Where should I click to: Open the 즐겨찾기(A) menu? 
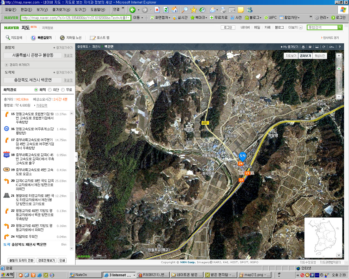pyautogui.click(x=61, y=10)
